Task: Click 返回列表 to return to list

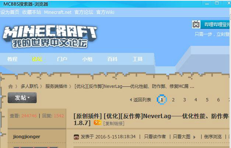Action: click(140, 100)
